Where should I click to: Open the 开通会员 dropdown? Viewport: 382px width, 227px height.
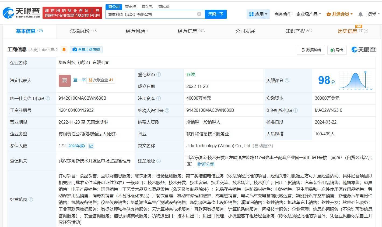[x=339, y=14]
